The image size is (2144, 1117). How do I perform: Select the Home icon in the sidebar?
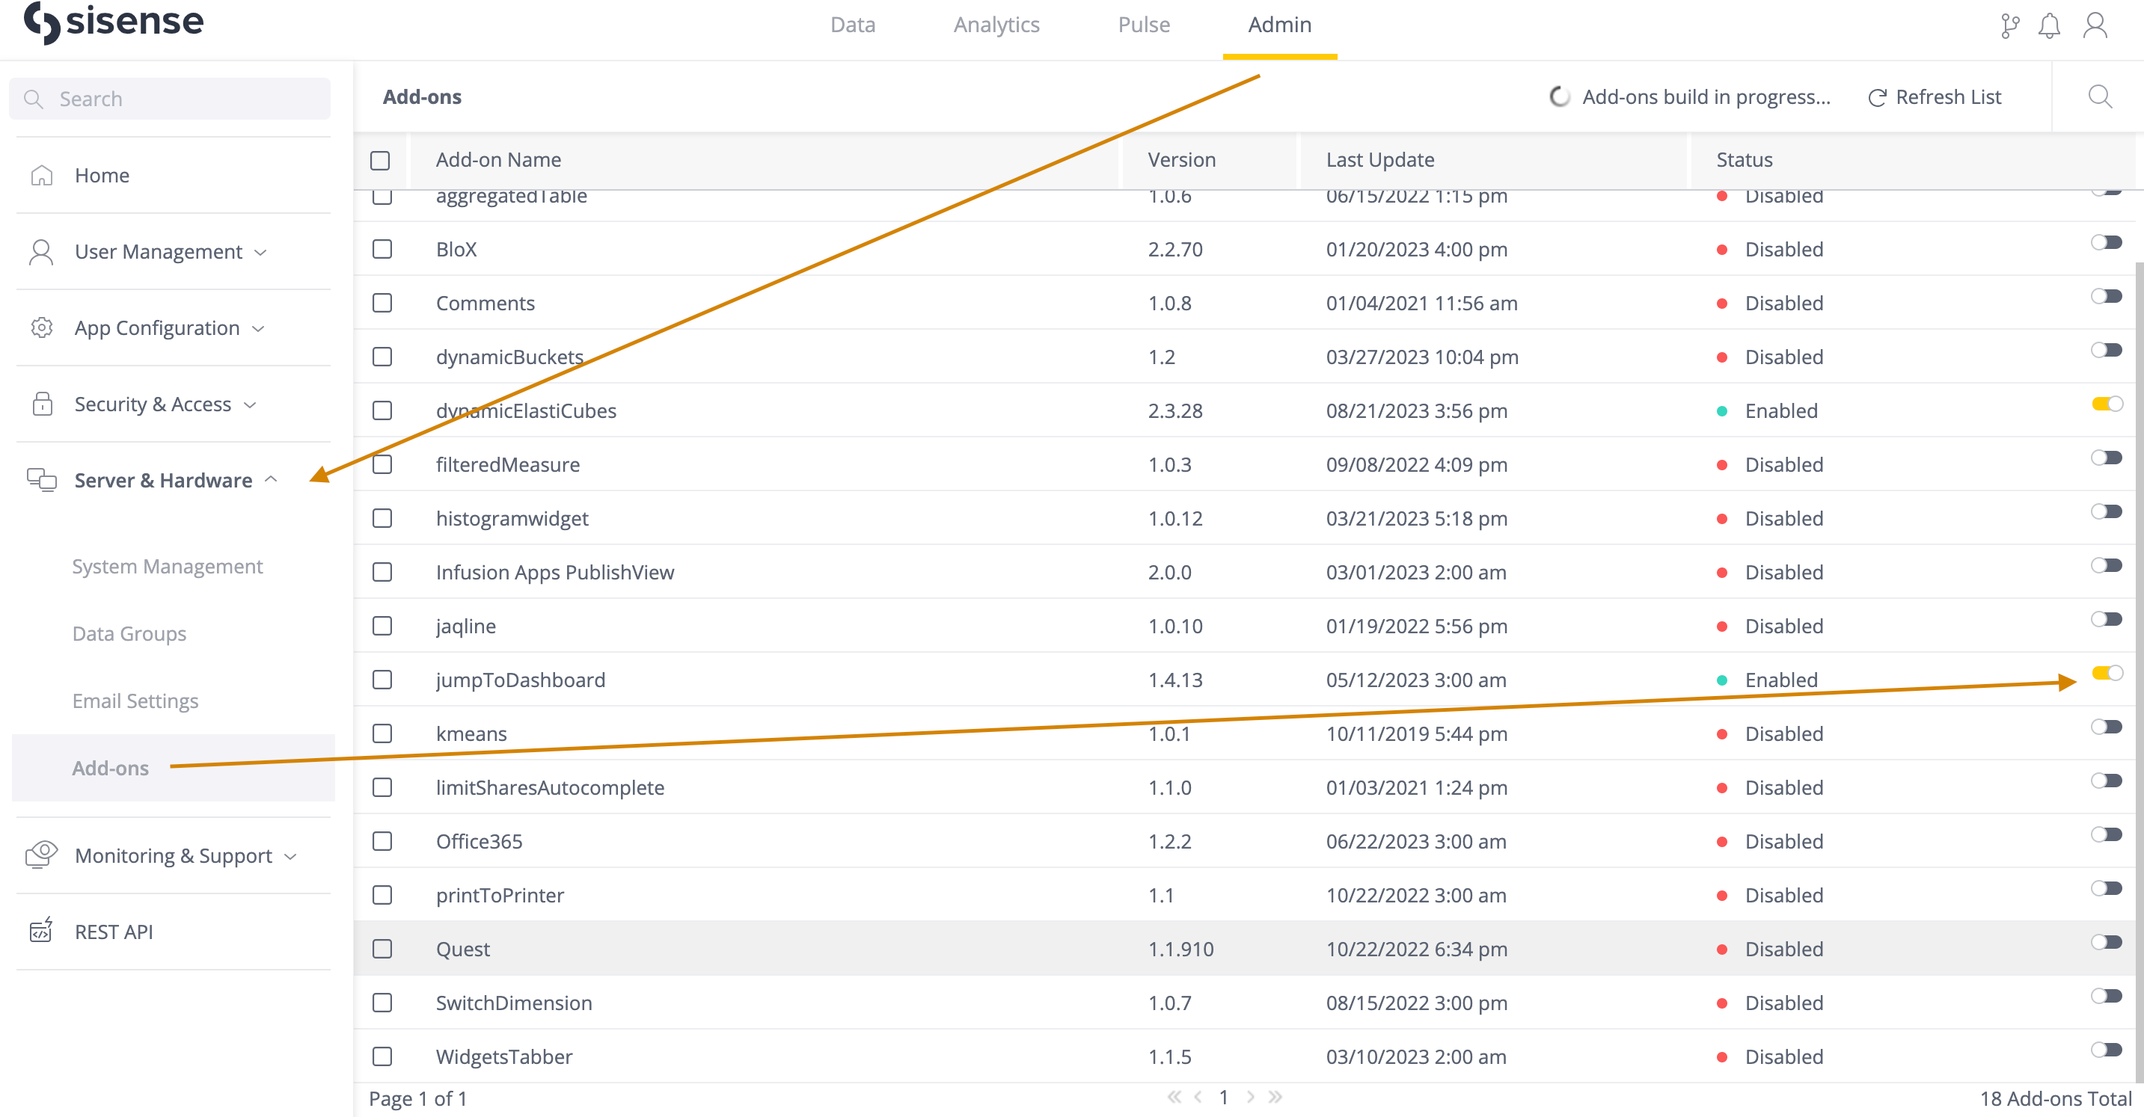(41, 175)
